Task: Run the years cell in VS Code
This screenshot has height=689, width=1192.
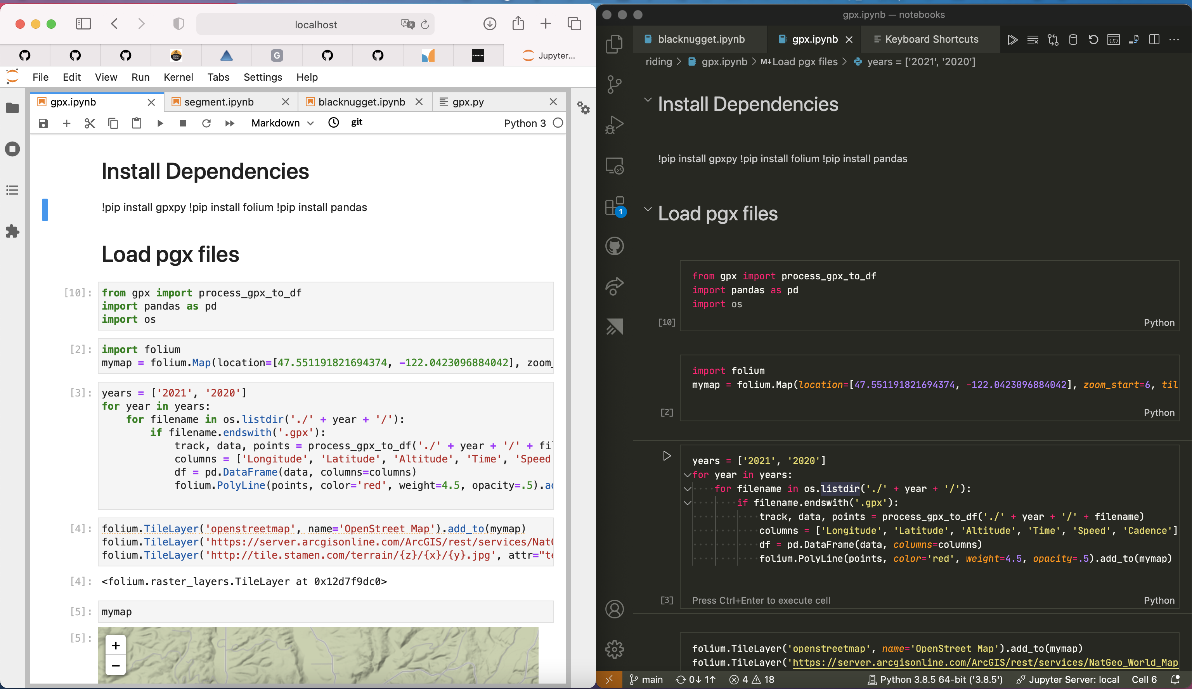Action: [667, 456]
